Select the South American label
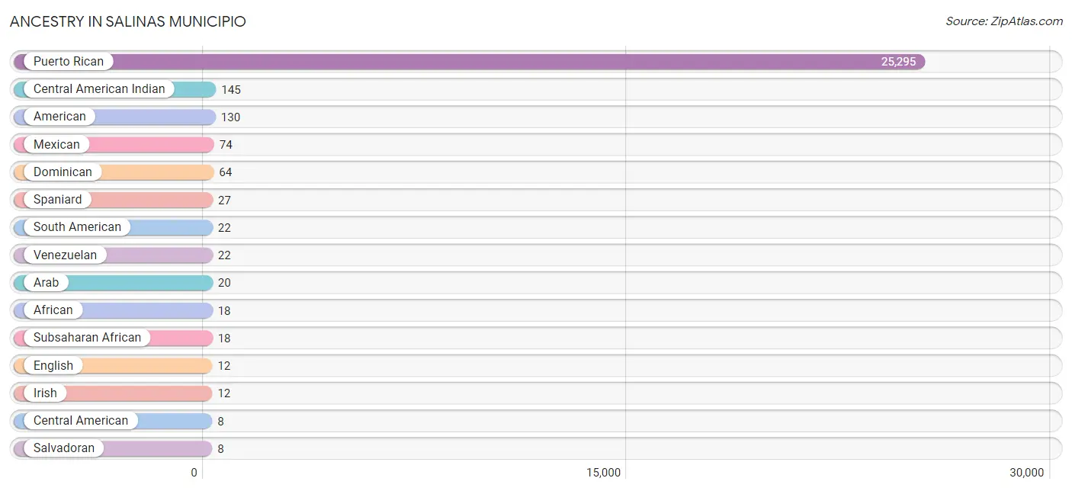 [x=77, y=227]
